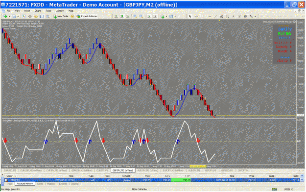The width and height of the screenshot is (306, 192).
Task: Switch to the AUDJPY,M2 (offline) chart tab
Action: (148, 170)
